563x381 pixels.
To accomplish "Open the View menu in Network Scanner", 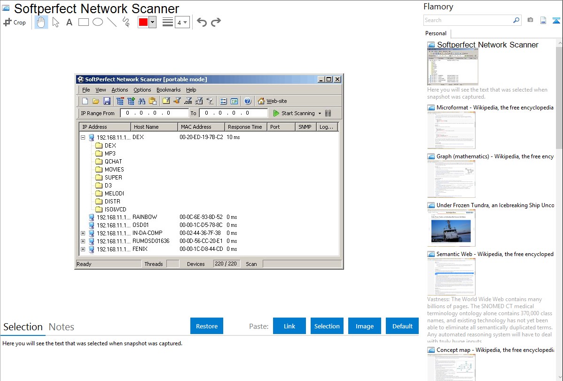I will coord(101,90).
